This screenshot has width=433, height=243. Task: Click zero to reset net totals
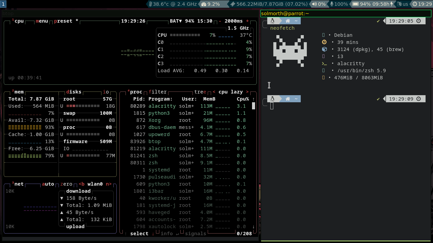(66, 184)
